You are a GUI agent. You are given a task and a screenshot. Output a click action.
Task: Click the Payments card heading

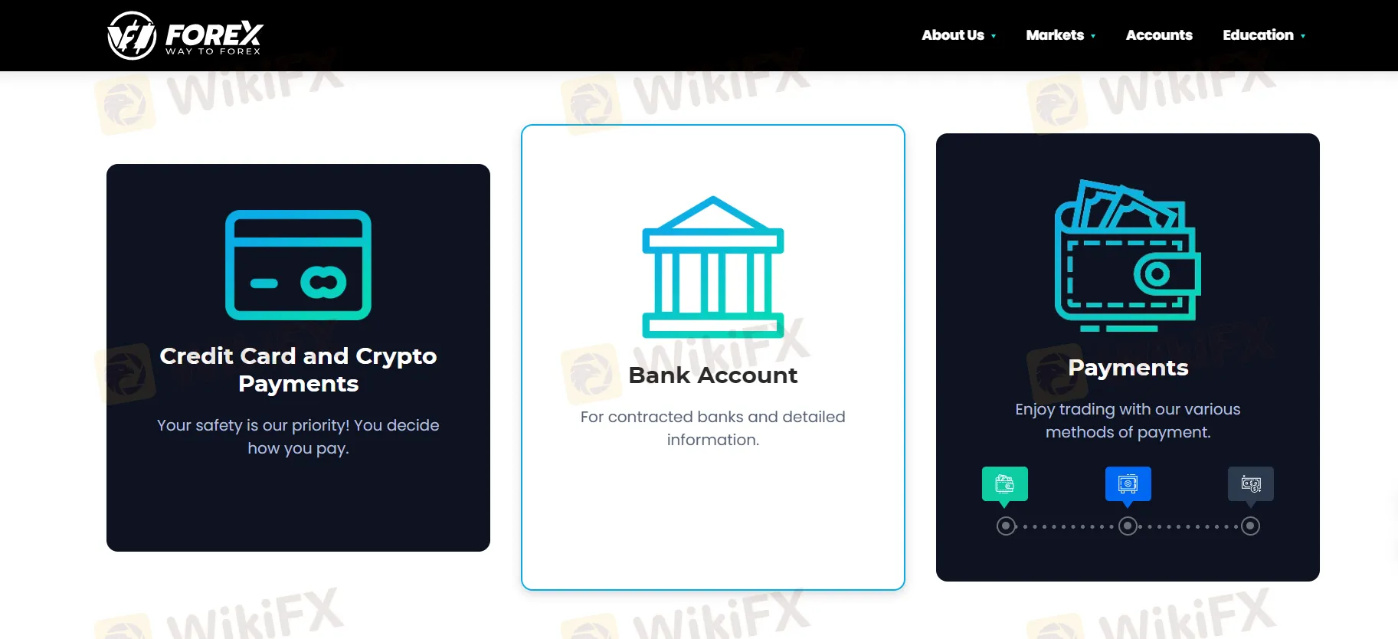click(1128, 368)
